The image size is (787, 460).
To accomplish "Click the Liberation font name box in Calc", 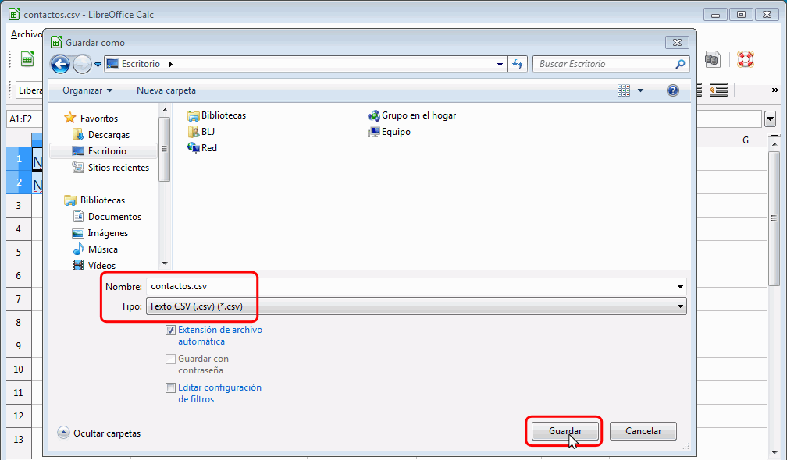I will click(30, 90).
